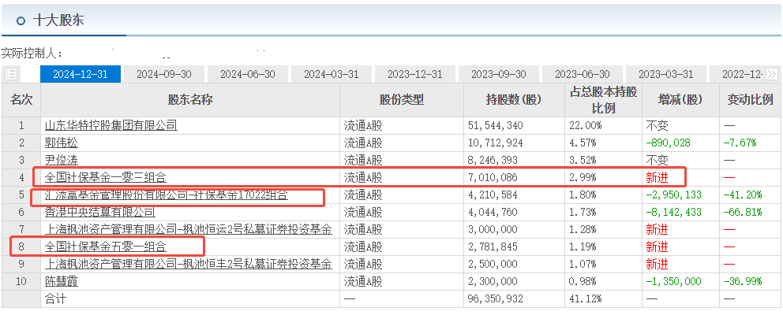Click the change value -1,350,000

673,282
